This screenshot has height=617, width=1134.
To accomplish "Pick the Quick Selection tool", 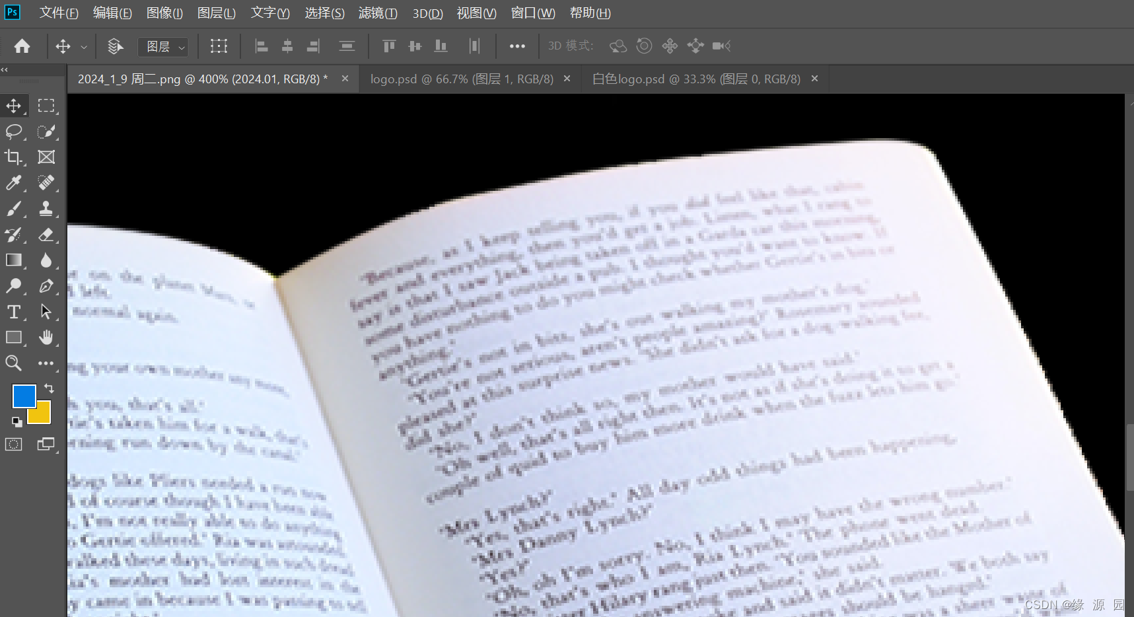I will tap(46, 131).
